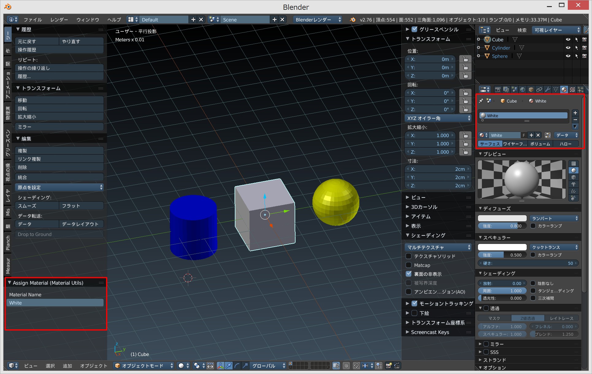Open the ランバート diffuse shader dropdown
592x374 pixels.
point(554,218)
